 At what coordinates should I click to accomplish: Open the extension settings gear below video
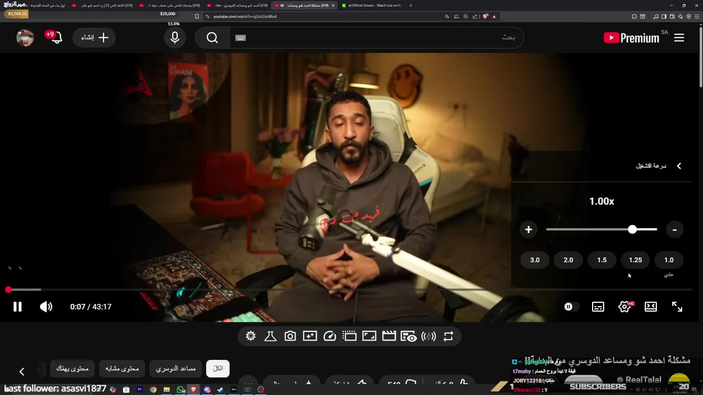(250, 336)
